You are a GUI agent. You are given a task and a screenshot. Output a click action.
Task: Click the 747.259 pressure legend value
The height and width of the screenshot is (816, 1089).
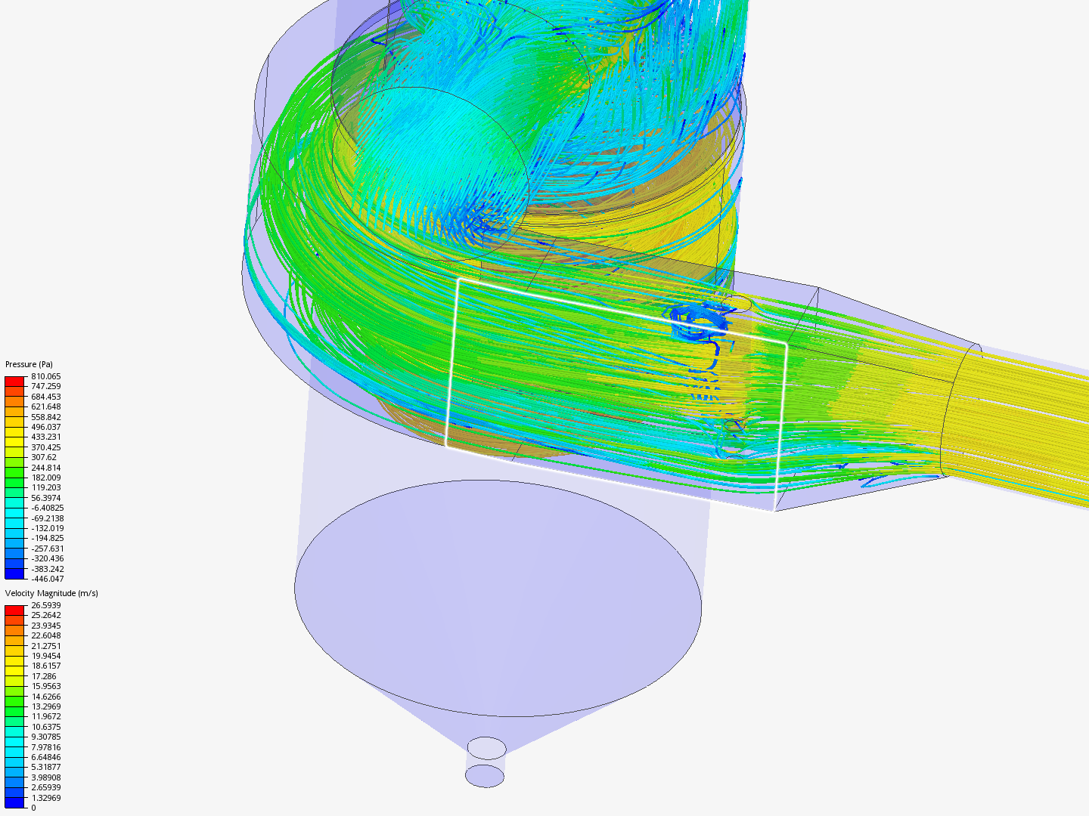tap(46, 386)
